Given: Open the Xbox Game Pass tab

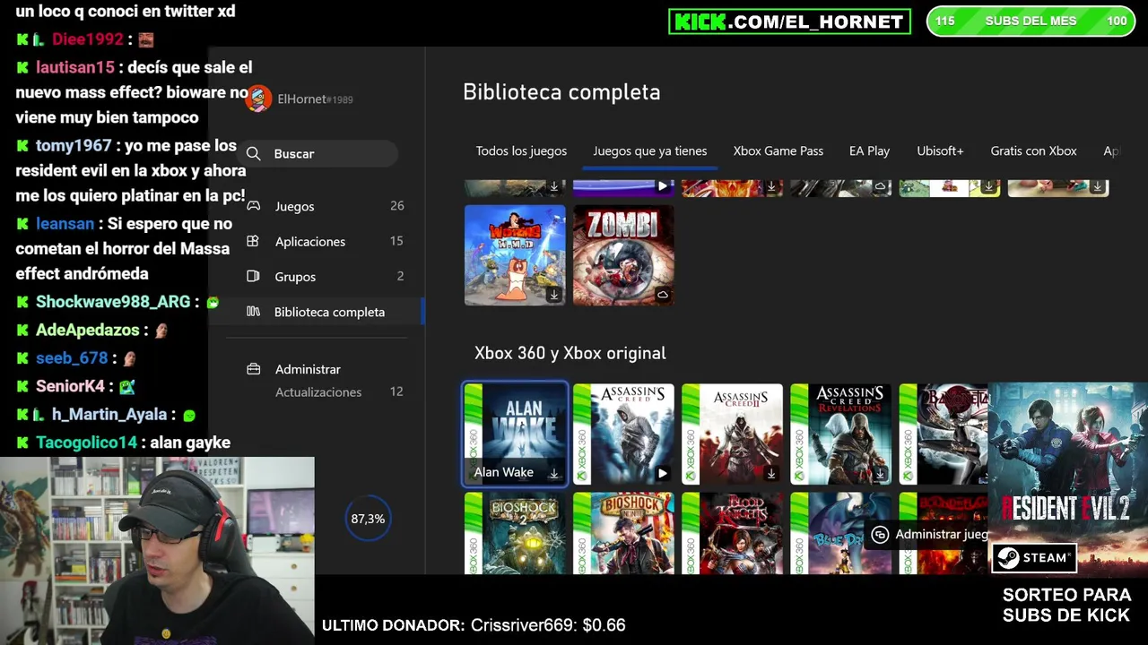Looking at the screenshot, I should [x=778, y=150].
